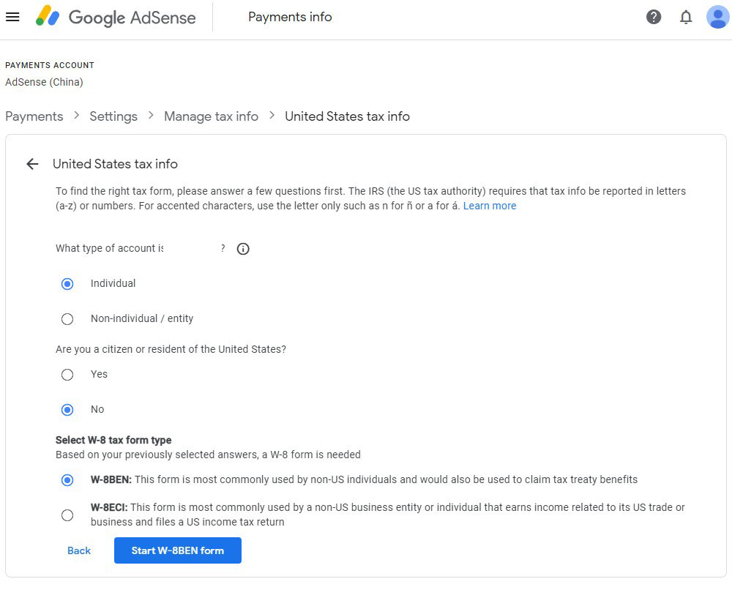Click the Google AdSense logo
The height and width of the screenshot is (598, 732).
pyautogui.click(x=116, y=17)
